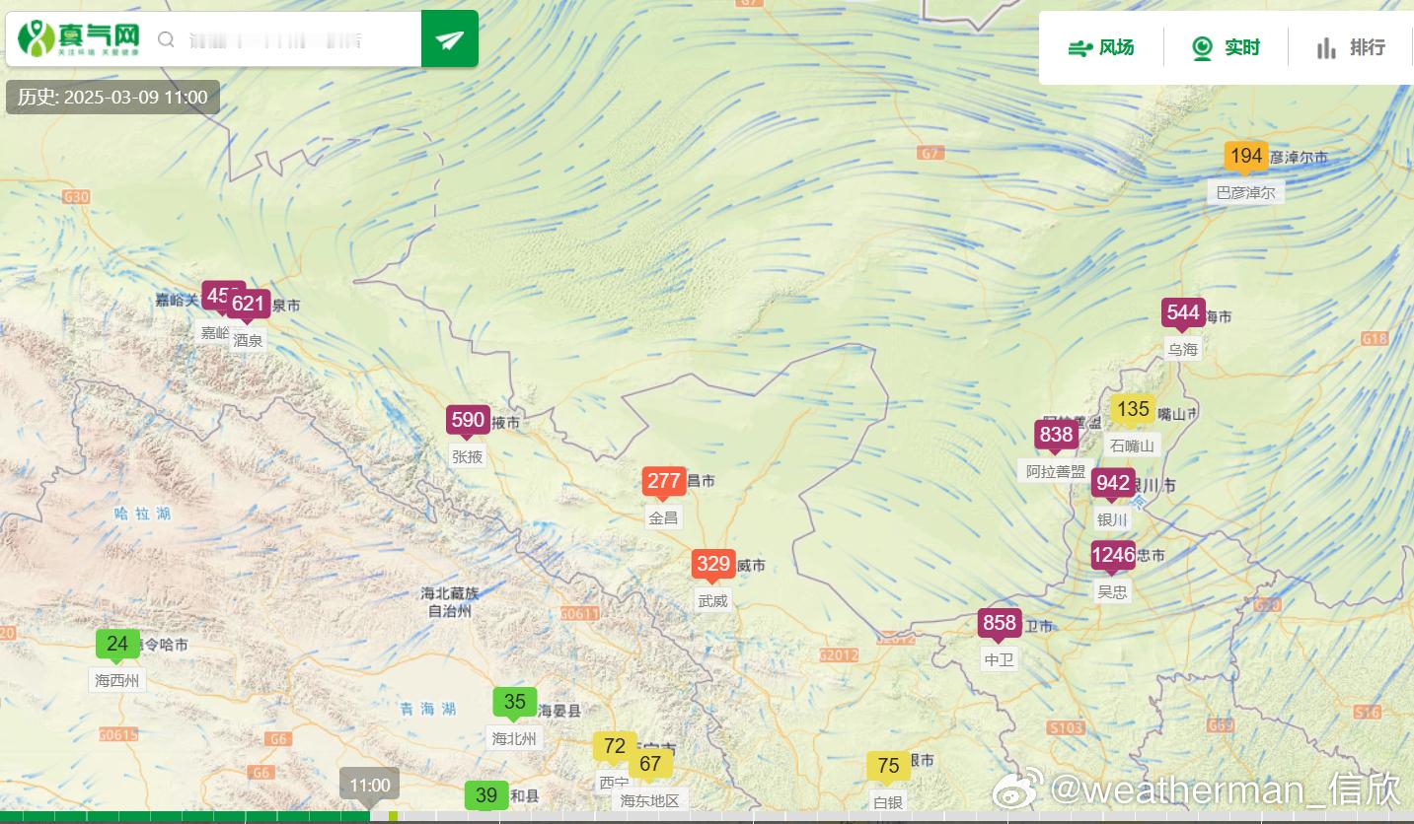
Task: Click the 11:00 timeline marker
Action: (370, 786)
